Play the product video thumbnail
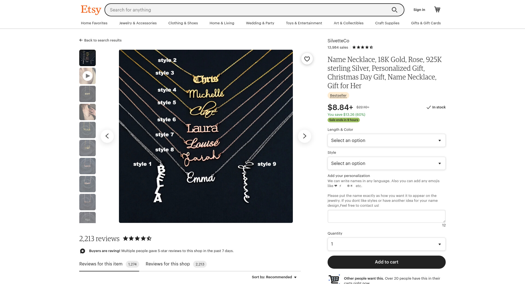 (x=87, y=76)
